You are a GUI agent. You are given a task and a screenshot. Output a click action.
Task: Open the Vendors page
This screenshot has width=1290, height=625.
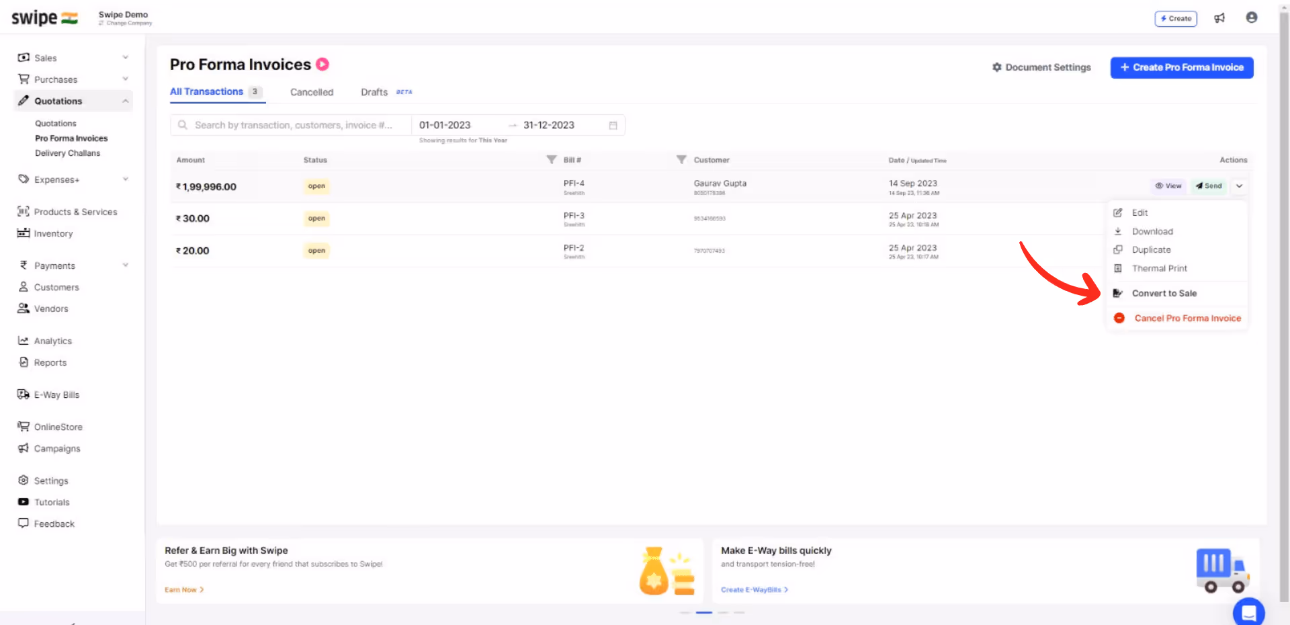coord(51,308)
